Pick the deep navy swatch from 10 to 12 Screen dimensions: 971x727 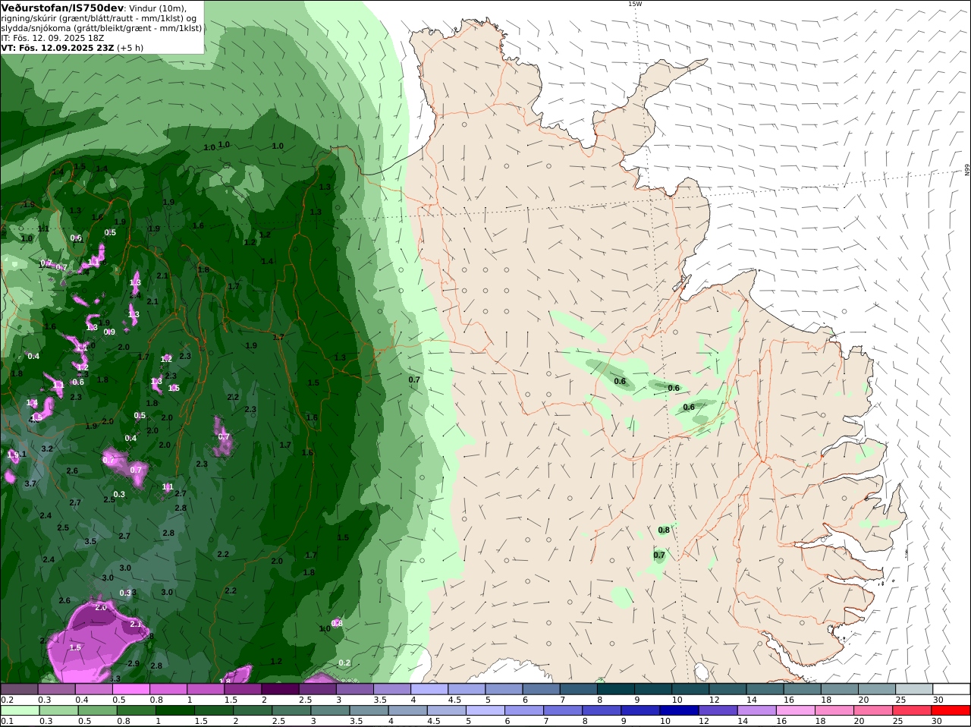[679, 710]
